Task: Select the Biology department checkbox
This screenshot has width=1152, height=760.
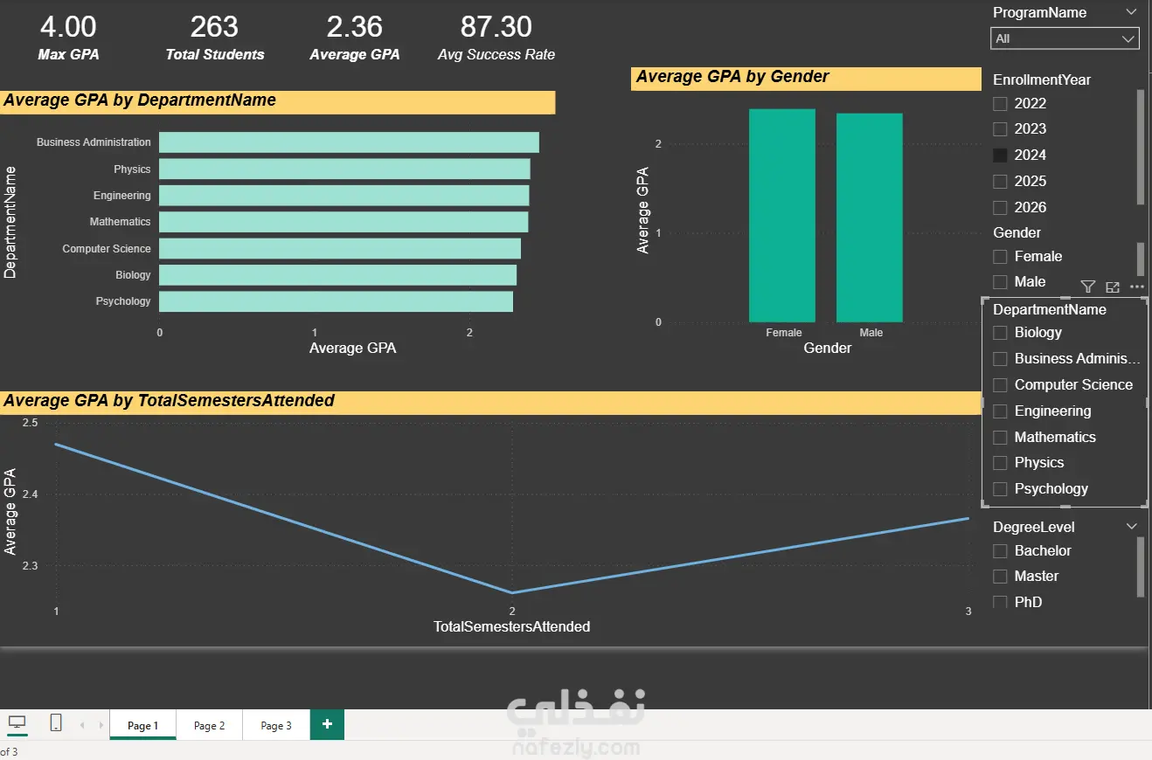Action: point(1000,333)
